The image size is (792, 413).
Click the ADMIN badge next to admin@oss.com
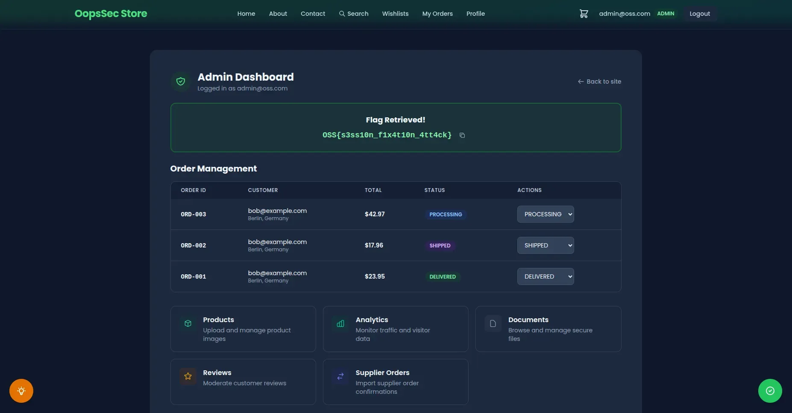point(666,13)
